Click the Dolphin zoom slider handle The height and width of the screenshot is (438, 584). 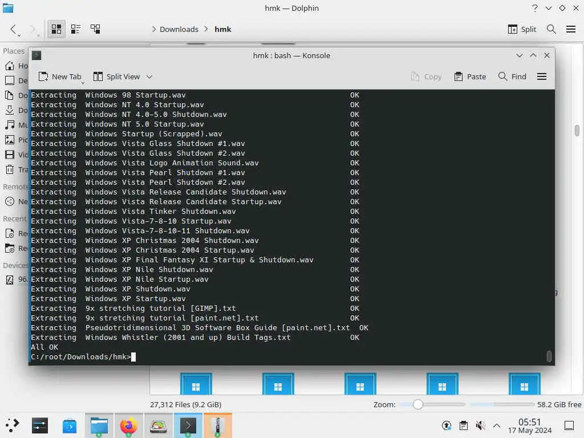coord(418,404)
